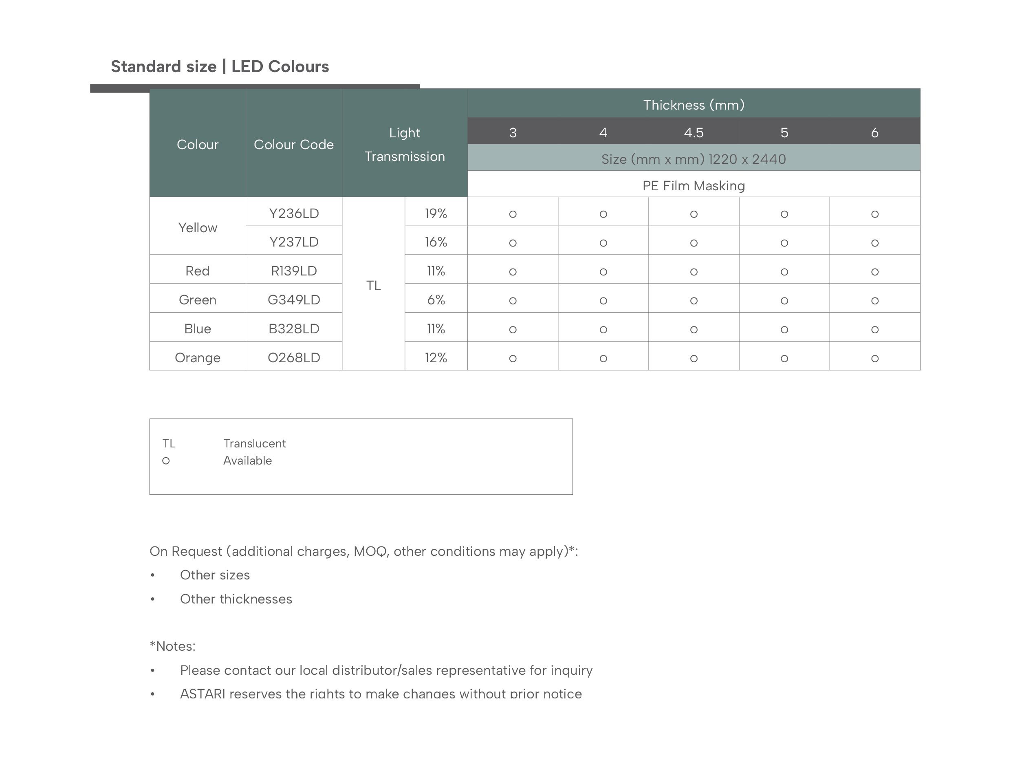Image resolution: width=1011 pixels, height=762 pixels.
Task: Click colour code 'Y237LD'
Action: click(294, 242)
